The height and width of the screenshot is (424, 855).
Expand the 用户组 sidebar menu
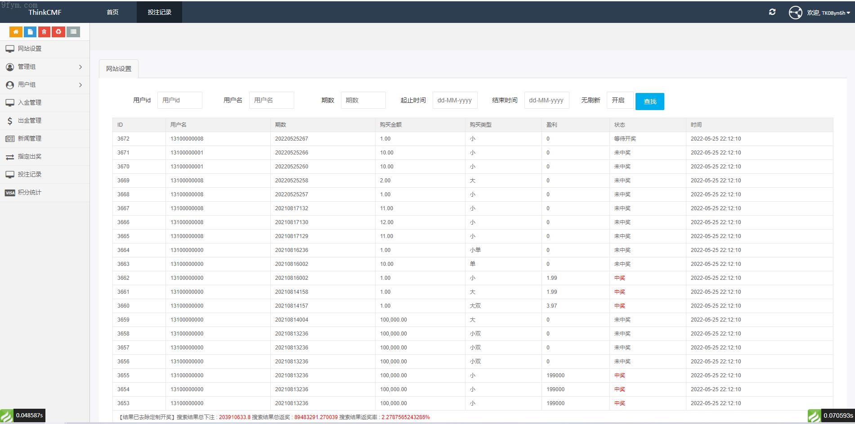coord(45,85)
